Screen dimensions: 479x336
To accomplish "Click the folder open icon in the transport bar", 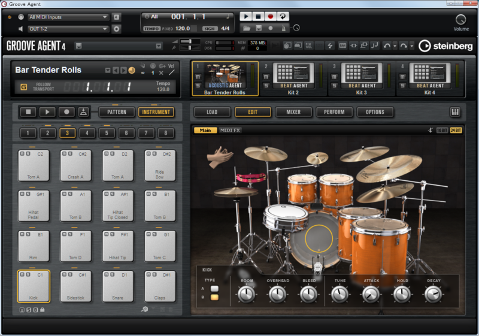I will click(x=247, y=28).
